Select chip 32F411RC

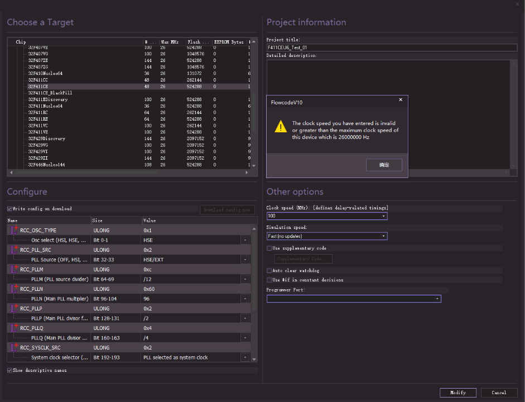(38, 113)
